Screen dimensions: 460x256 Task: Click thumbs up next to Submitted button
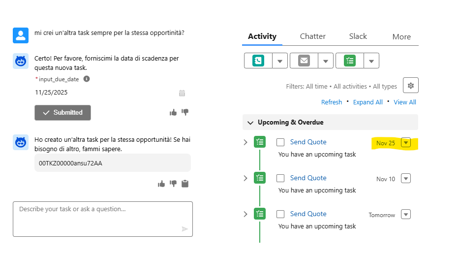pos(173,112)
